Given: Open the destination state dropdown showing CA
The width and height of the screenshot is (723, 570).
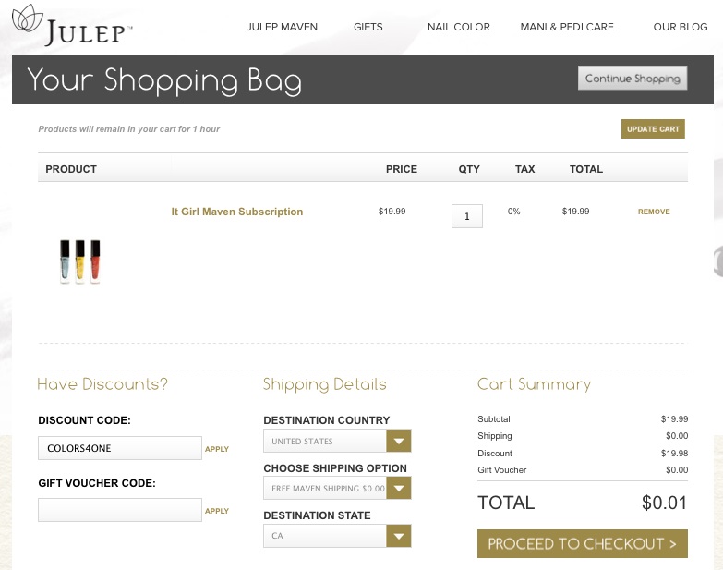Looking at the screenshot, I should (x=337, y=536).
